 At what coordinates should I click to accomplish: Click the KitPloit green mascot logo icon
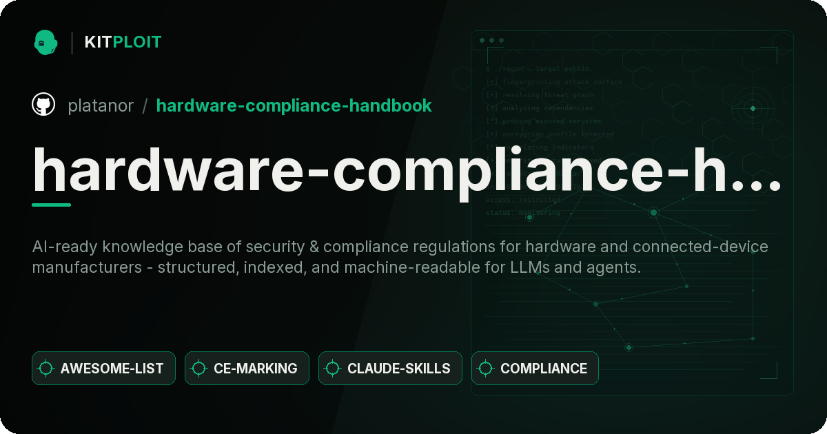pyautogui.click(x=45, y=42)
